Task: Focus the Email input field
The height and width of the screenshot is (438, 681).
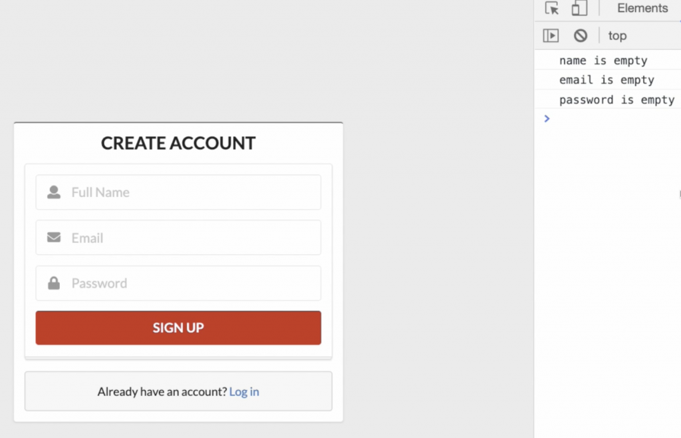Action: [178, 237]
